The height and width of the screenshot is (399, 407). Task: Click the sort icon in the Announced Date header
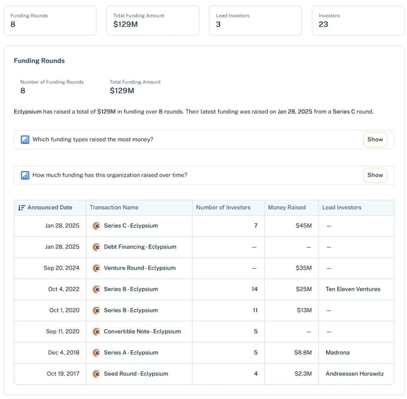pos(21,208)
